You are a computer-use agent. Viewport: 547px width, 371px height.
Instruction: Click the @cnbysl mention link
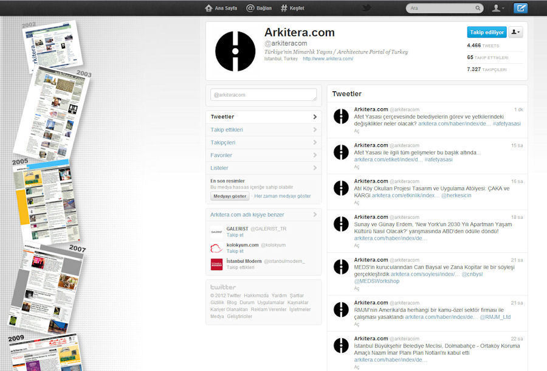point(472,274)
